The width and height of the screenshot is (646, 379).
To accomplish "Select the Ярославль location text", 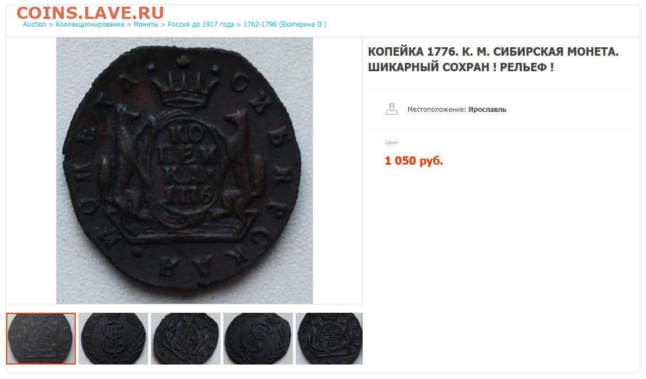I will 487,110.
